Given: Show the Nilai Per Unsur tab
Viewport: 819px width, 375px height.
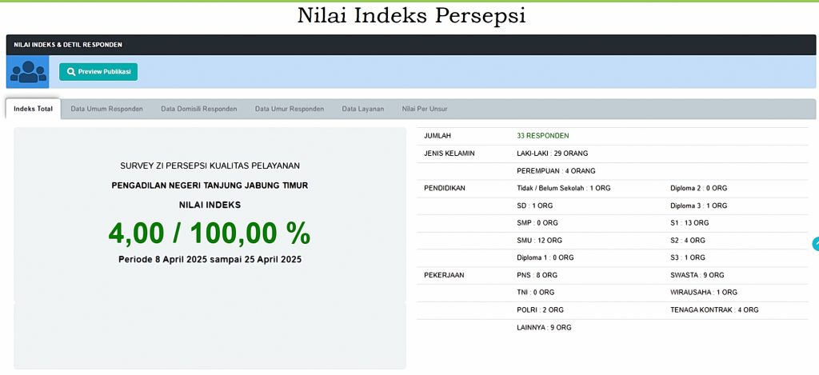Looking at the screenshot, I should pos(425,109).
